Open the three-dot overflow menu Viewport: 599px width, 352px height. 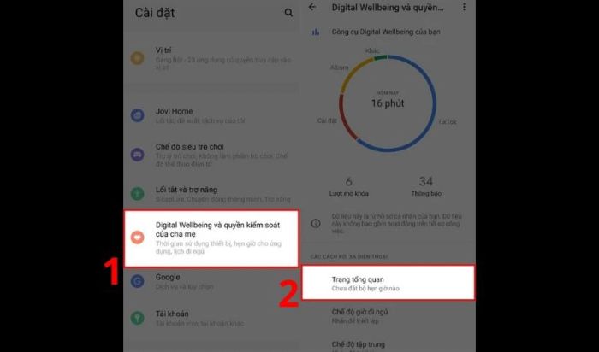tap(464, 7)
